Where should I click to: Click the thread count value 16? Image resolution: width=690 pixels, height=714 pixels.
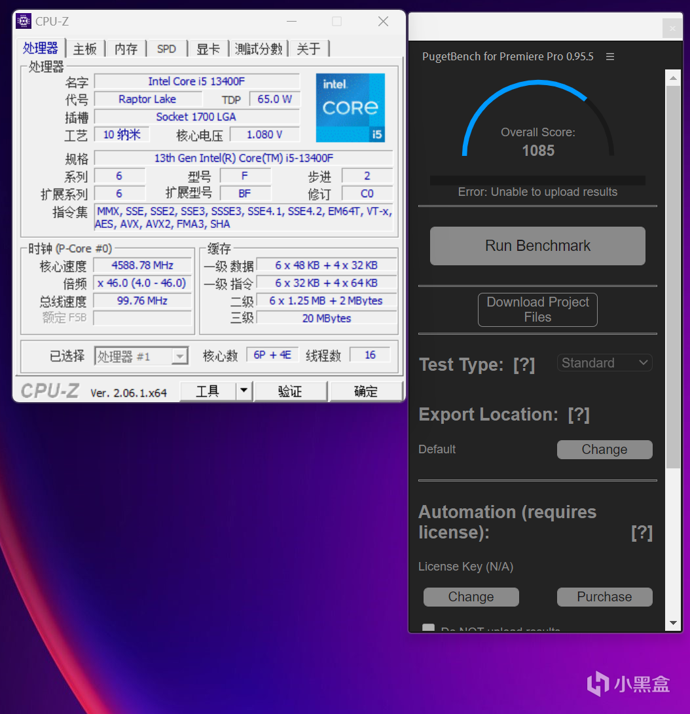(370, 355)
